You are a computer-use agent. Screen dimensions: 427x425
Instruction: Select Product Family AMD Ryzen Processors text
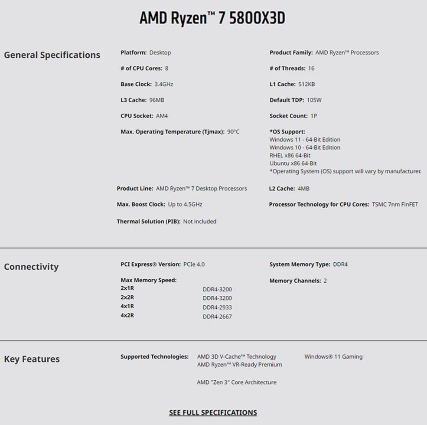click(x=347, y=52)
